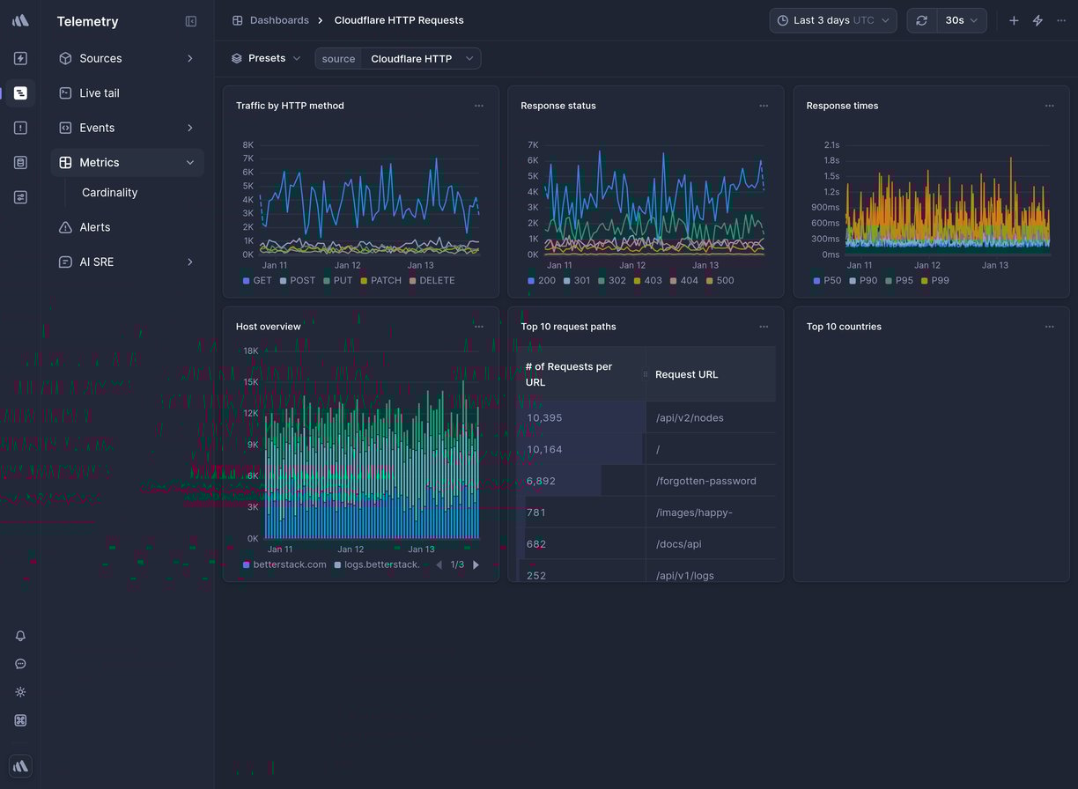Create new dashboard with the plus icon

point(1014,19)
